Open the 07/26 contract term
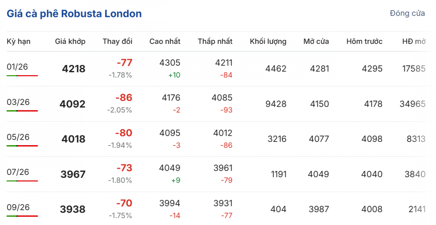436x225 pixels. click(x=18, y=172)
